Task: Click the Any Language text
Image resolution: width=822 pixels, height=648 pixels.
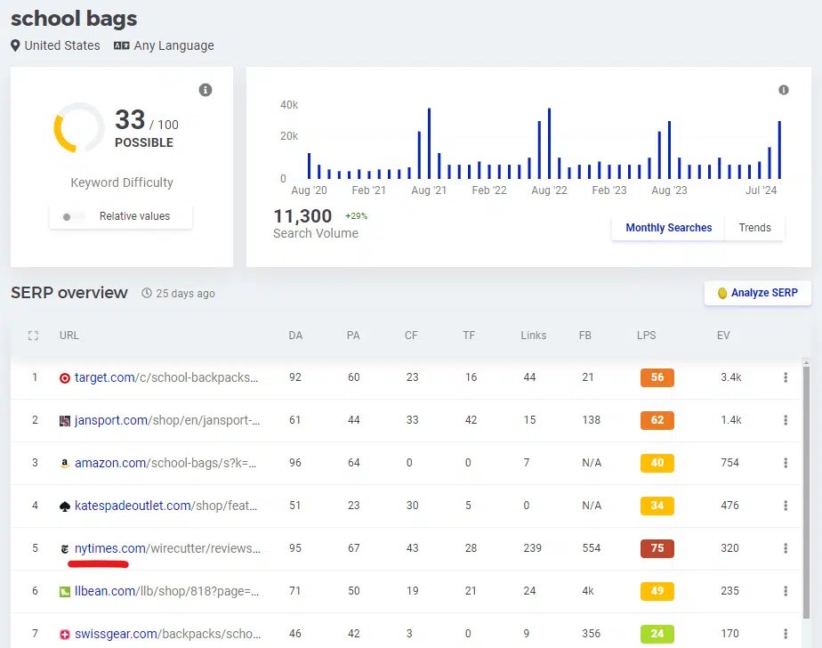Action: tap(174, 45)
